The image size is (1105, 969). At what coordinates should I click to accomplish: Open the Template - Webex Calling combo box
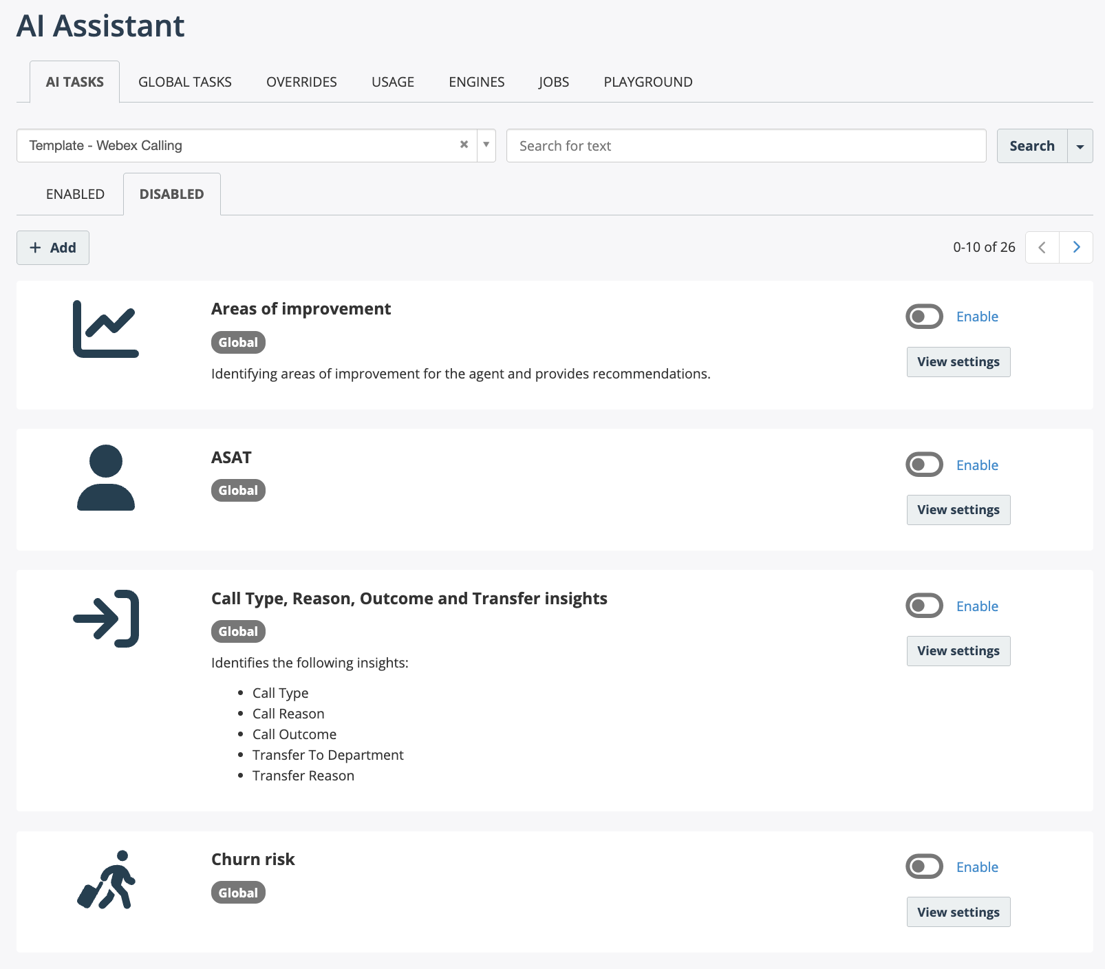256,145
